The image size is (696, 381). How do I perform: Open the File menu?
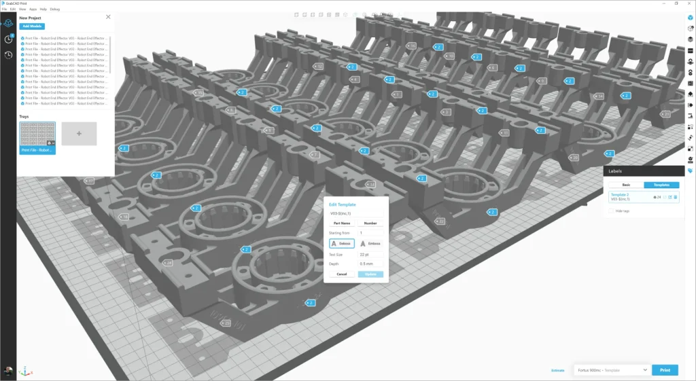4,9
